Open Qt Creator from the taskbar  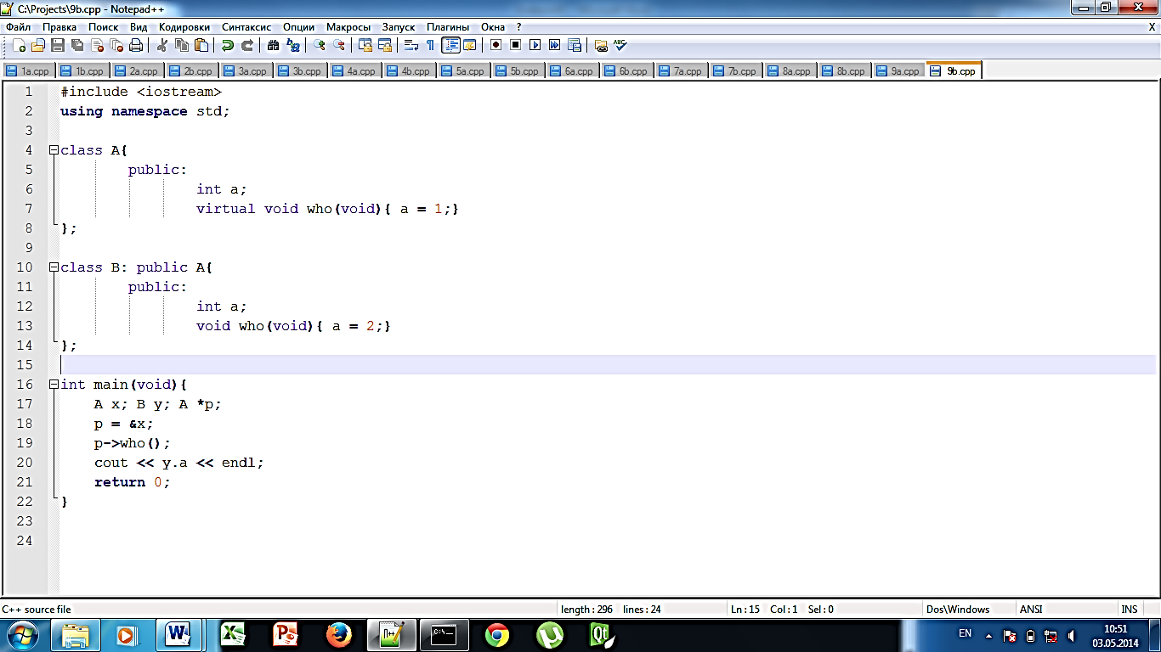(603, 634)
